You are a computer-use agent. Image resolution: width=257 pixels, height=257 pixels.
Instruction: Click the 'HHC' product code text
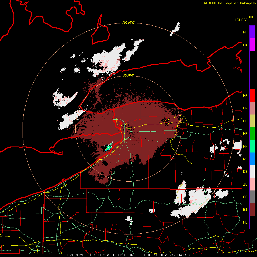click(x=251, y=17)
